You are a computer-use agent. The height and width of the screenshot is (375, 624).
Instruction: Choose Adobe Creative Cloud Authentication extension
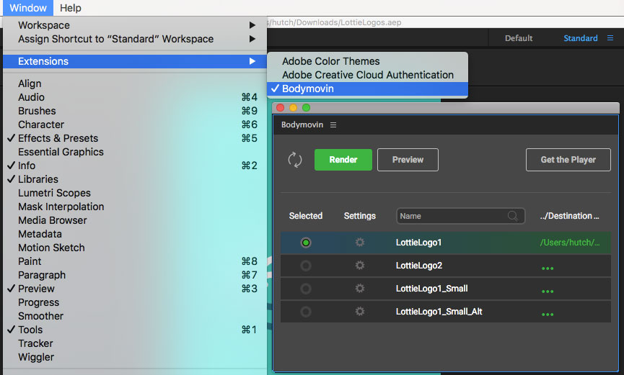coord(367,75)
